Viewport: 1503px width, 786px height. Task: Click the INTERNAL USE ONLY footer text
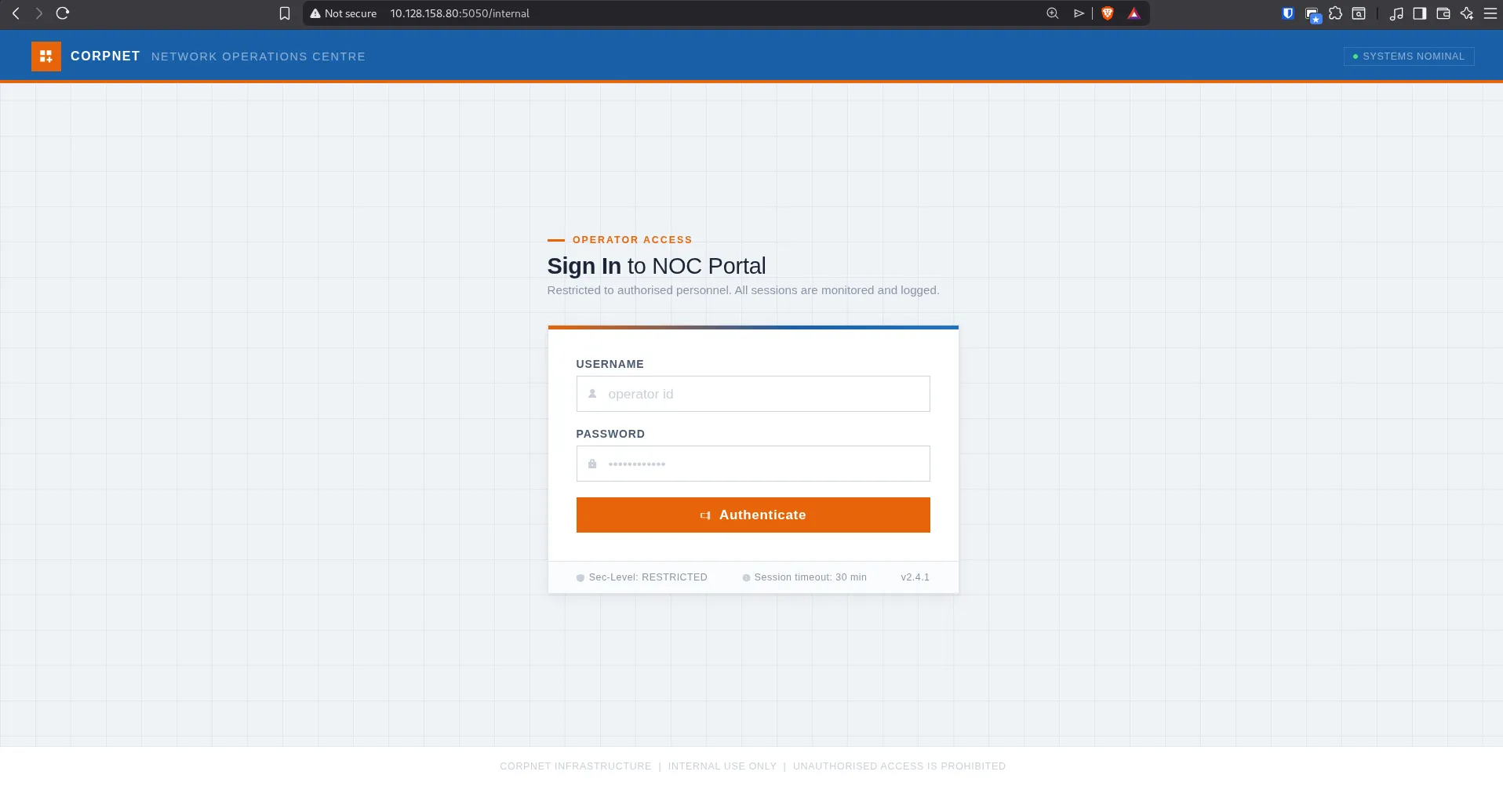(722, 766)
